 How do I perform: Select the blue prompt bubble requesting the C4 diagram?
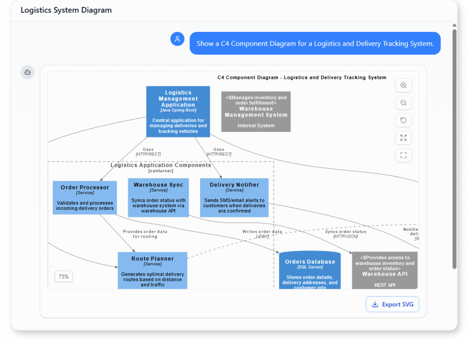click(315, 43)
